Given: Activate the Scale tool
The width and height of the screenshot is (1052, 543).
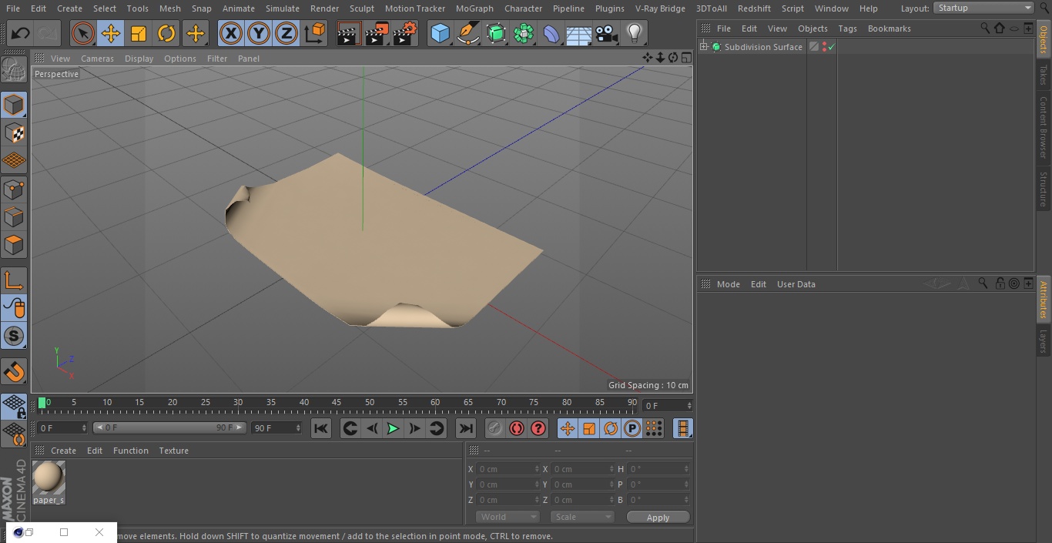Looking at the screenshot, I should point(139,34).
